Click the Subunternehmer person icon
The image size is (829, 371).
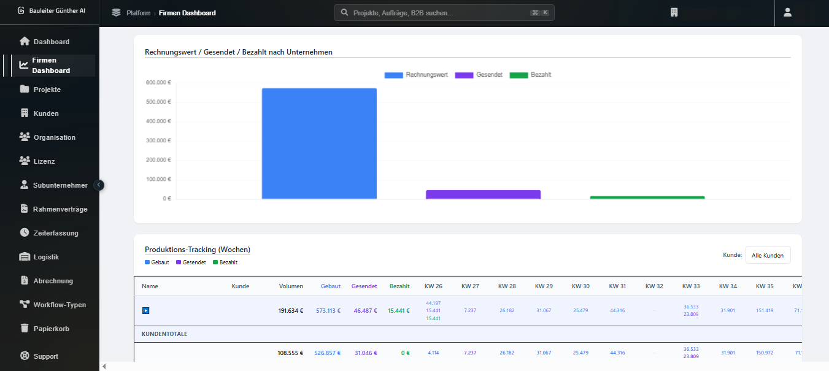[x=25, y=185]
